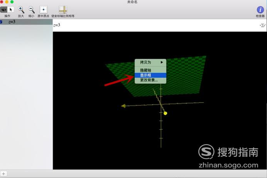
Task: Close the window with red button
Action: pyautogui.click(x=2, y=2)
